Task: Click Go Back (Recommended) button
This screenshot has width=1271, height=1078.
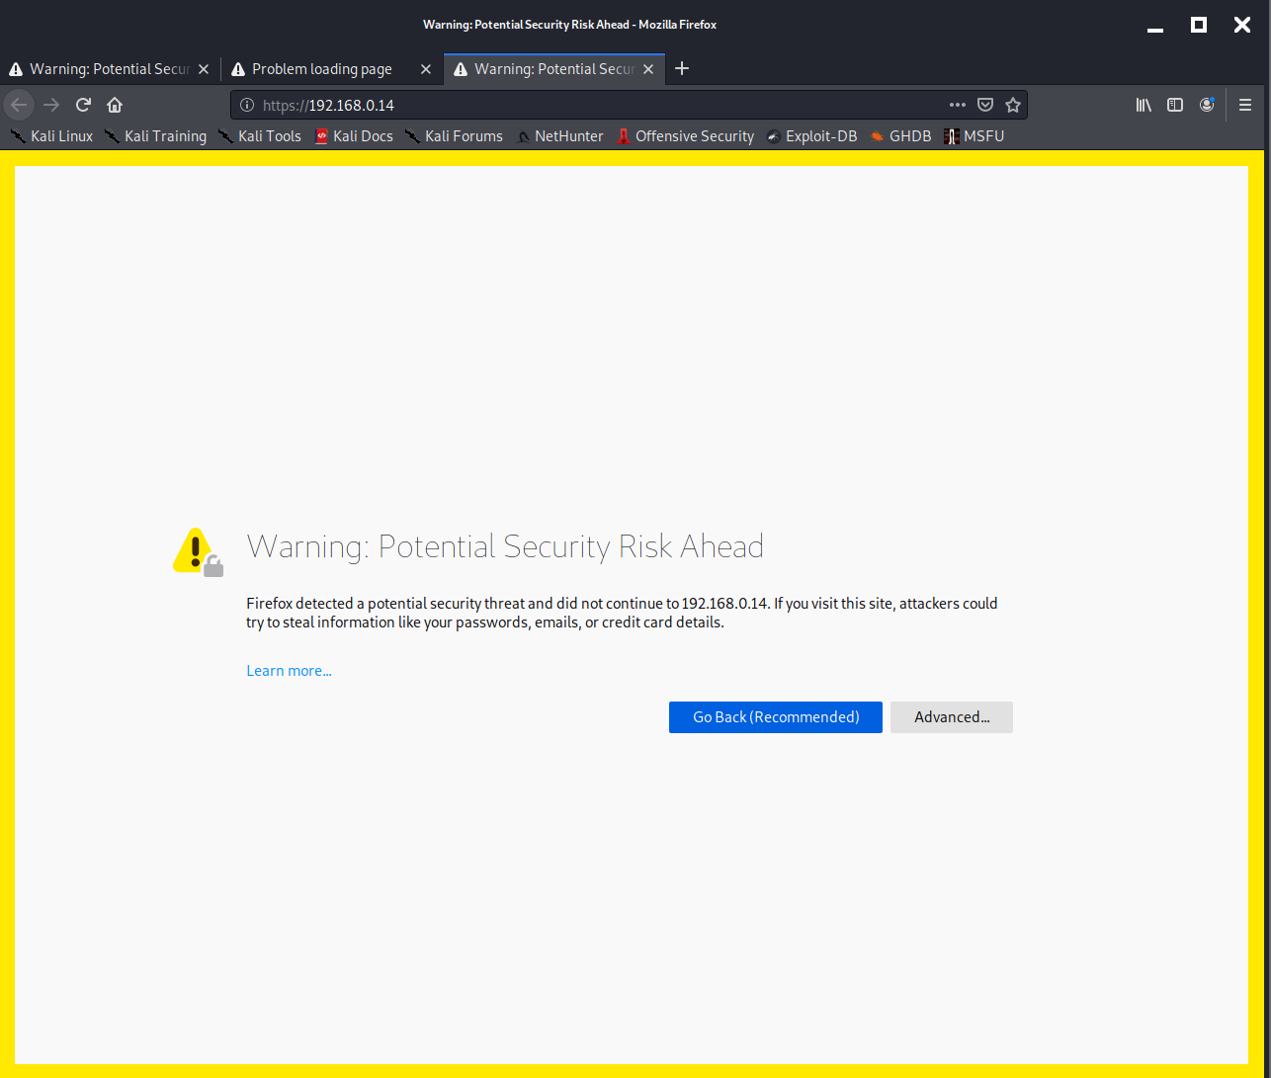Action: coord(775,717)
